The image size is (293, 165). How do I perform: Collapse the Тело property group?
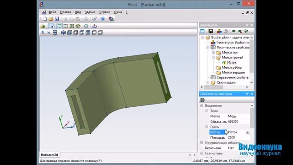pyautogui.click(x=207, y=111)
